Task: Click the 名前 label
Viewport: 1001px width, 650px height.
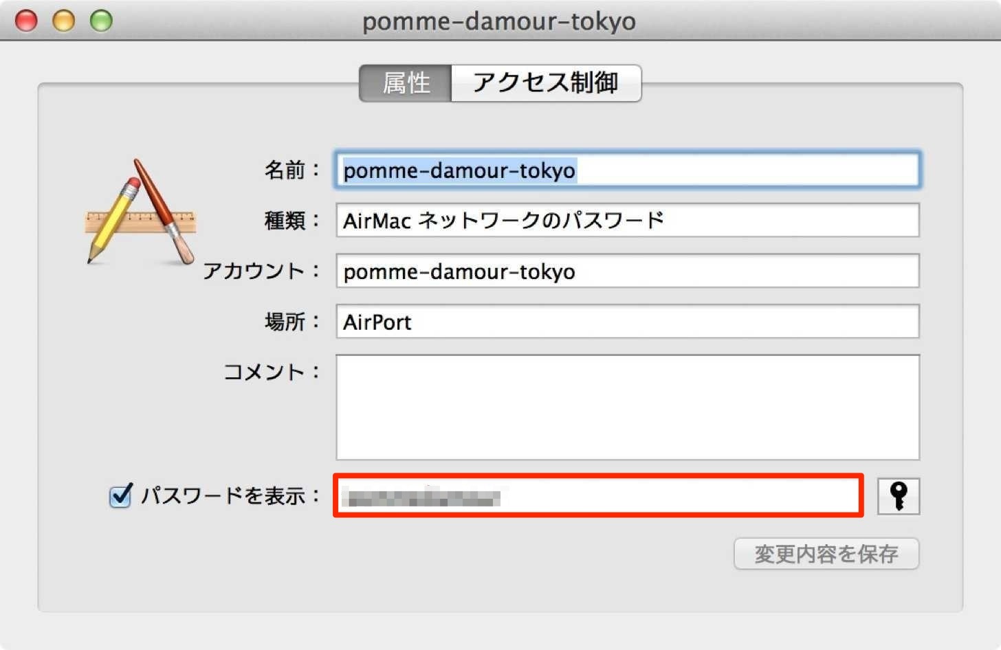Action: [x=292, y=170]
